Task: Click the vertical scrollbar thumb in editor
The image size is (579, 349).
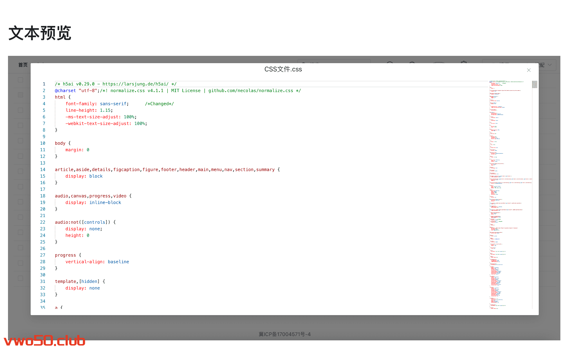Action: [534, 84]
